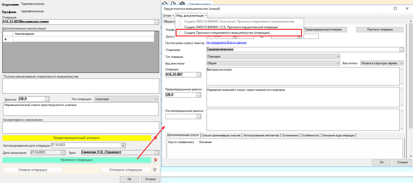Click the grey X beside Отложить операцию

pyautogui.click(x=155, y=170)
